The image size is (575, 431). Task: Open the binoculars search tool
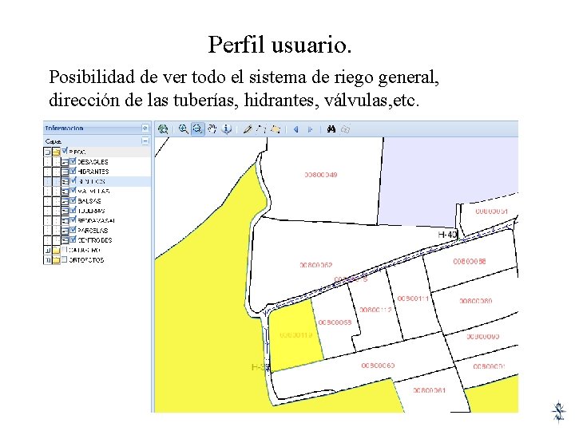pos(331,129)
